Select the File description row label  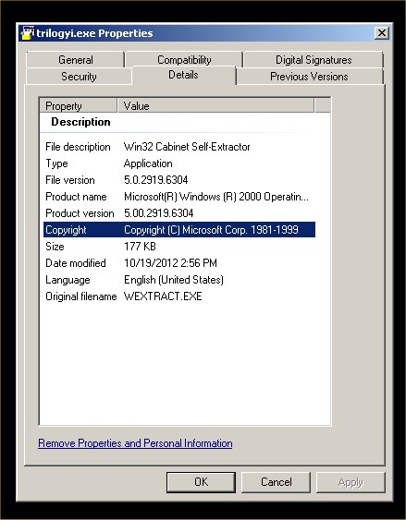coord(78,147)
